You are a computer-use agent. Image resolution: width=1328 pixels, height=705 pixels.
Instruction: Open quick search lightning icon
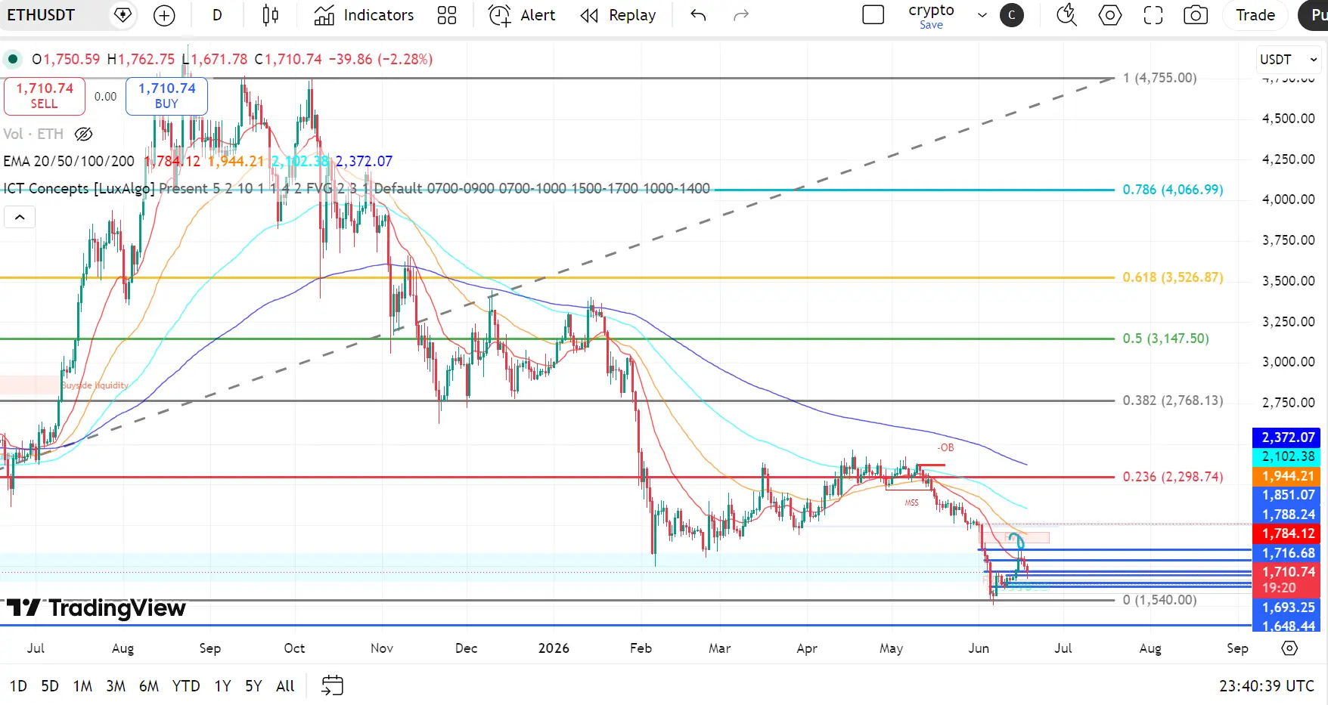point(1066,15)
